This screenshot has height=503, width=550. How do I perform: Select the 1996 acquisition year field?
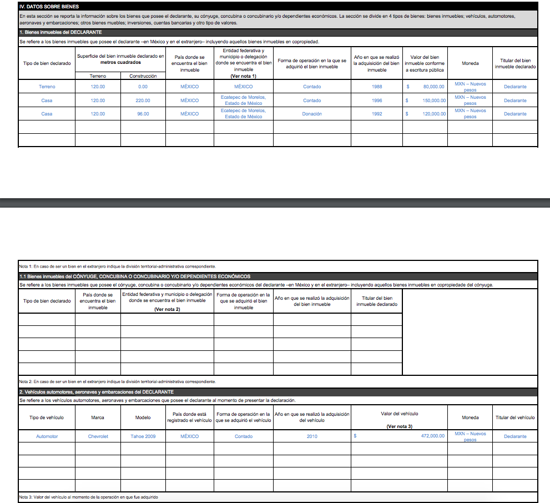tap(376, 100)
